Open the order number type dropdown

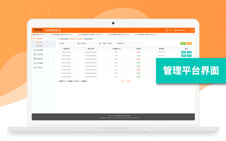[122, 44]
